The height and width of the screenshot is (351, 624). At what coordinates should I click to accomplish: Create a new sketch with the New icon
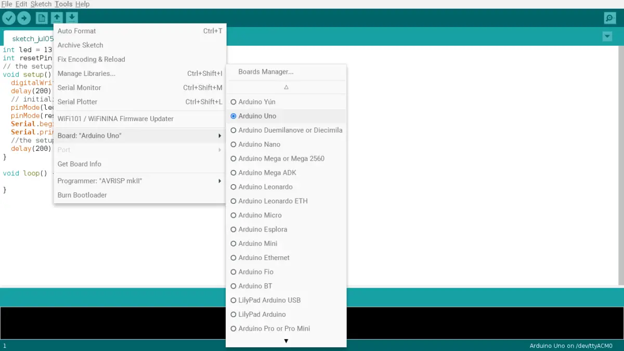42,18
